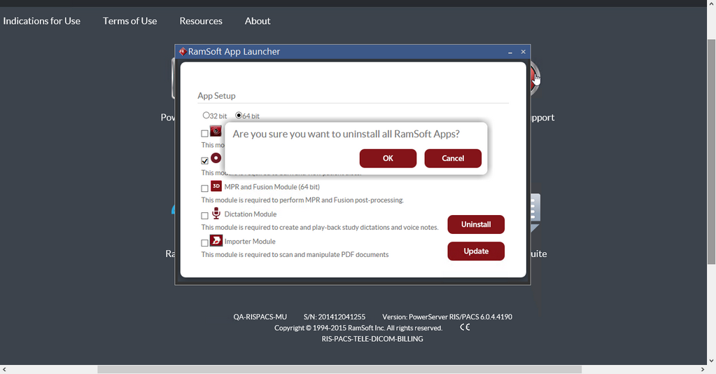
Task: Confirm uninstall by pressing OK
Action: tap(388, 158)
